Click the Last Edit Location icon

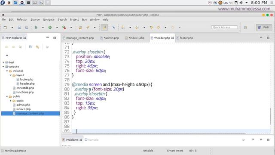[151, 28]
